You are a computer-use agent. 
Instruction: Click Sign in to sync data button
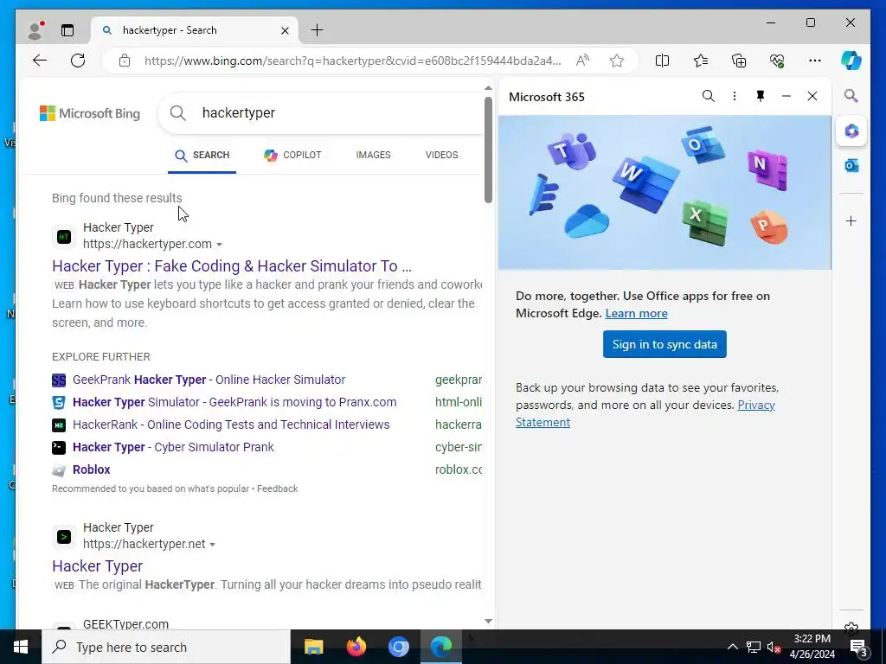[x=664, y=344]
